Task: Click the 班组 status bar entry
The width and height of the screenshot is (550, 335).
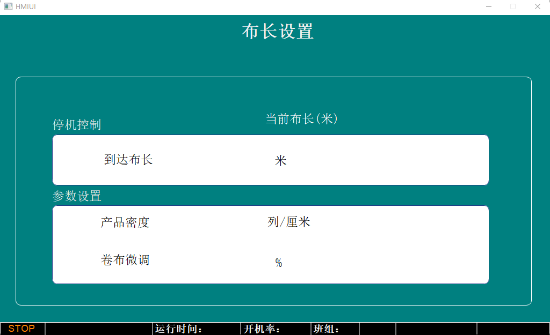Action: (326, 329)
